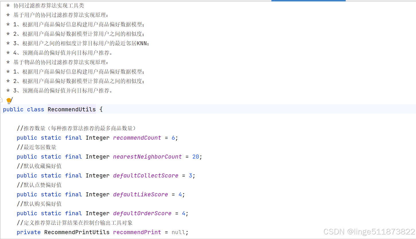
Task: Click the value 20 of nearestNeighborCount
Action: point(196,157)
